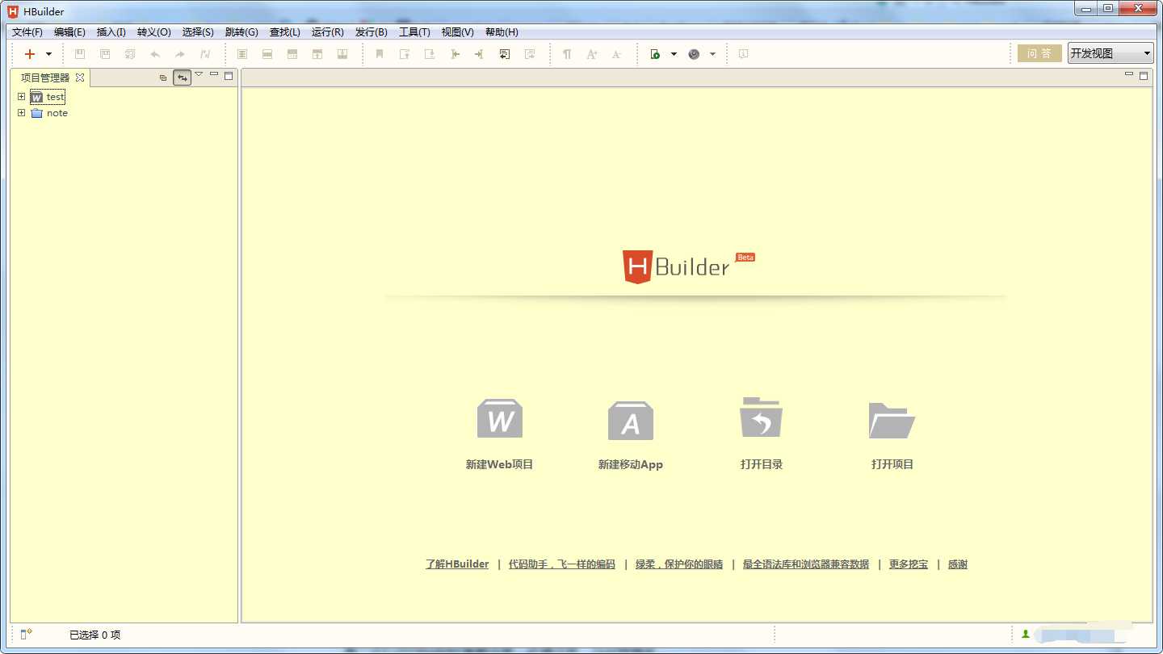Viewport: 1163px width, 654px height.
Task: Click the pilcrow paragraph-mark icon
Action: point(567,54)
